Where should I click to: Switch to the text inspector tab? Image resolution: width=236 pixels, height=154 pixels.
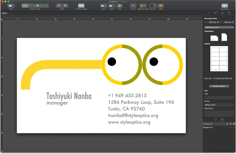pyautogui.click(x=229, y=13)
